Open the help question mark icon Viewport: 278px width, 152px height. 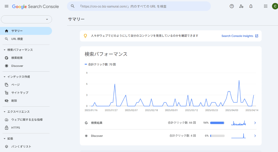coord(232,6)
